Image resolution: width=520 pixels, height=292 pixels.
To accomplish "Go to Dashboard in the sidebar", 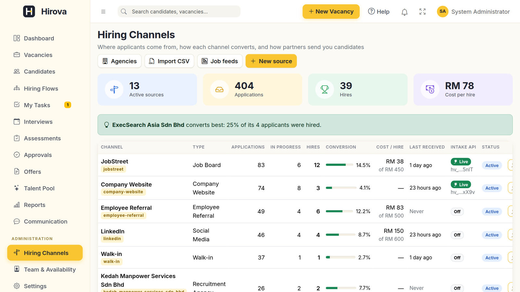I will click(45, 38).
